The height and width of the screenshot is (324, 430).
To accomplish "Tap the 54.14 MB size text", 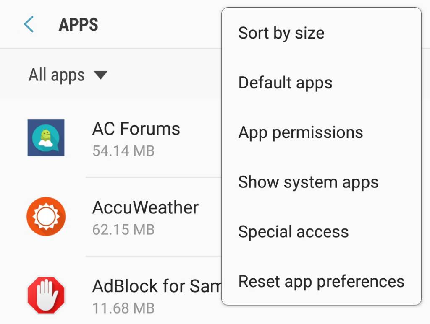I will click(x=123, y=151).
